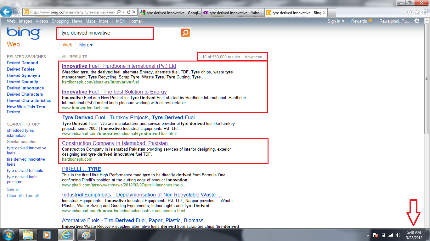Open the Bing settings gear icon
This screenshot has width=430, height=241.
coord(417,21)
